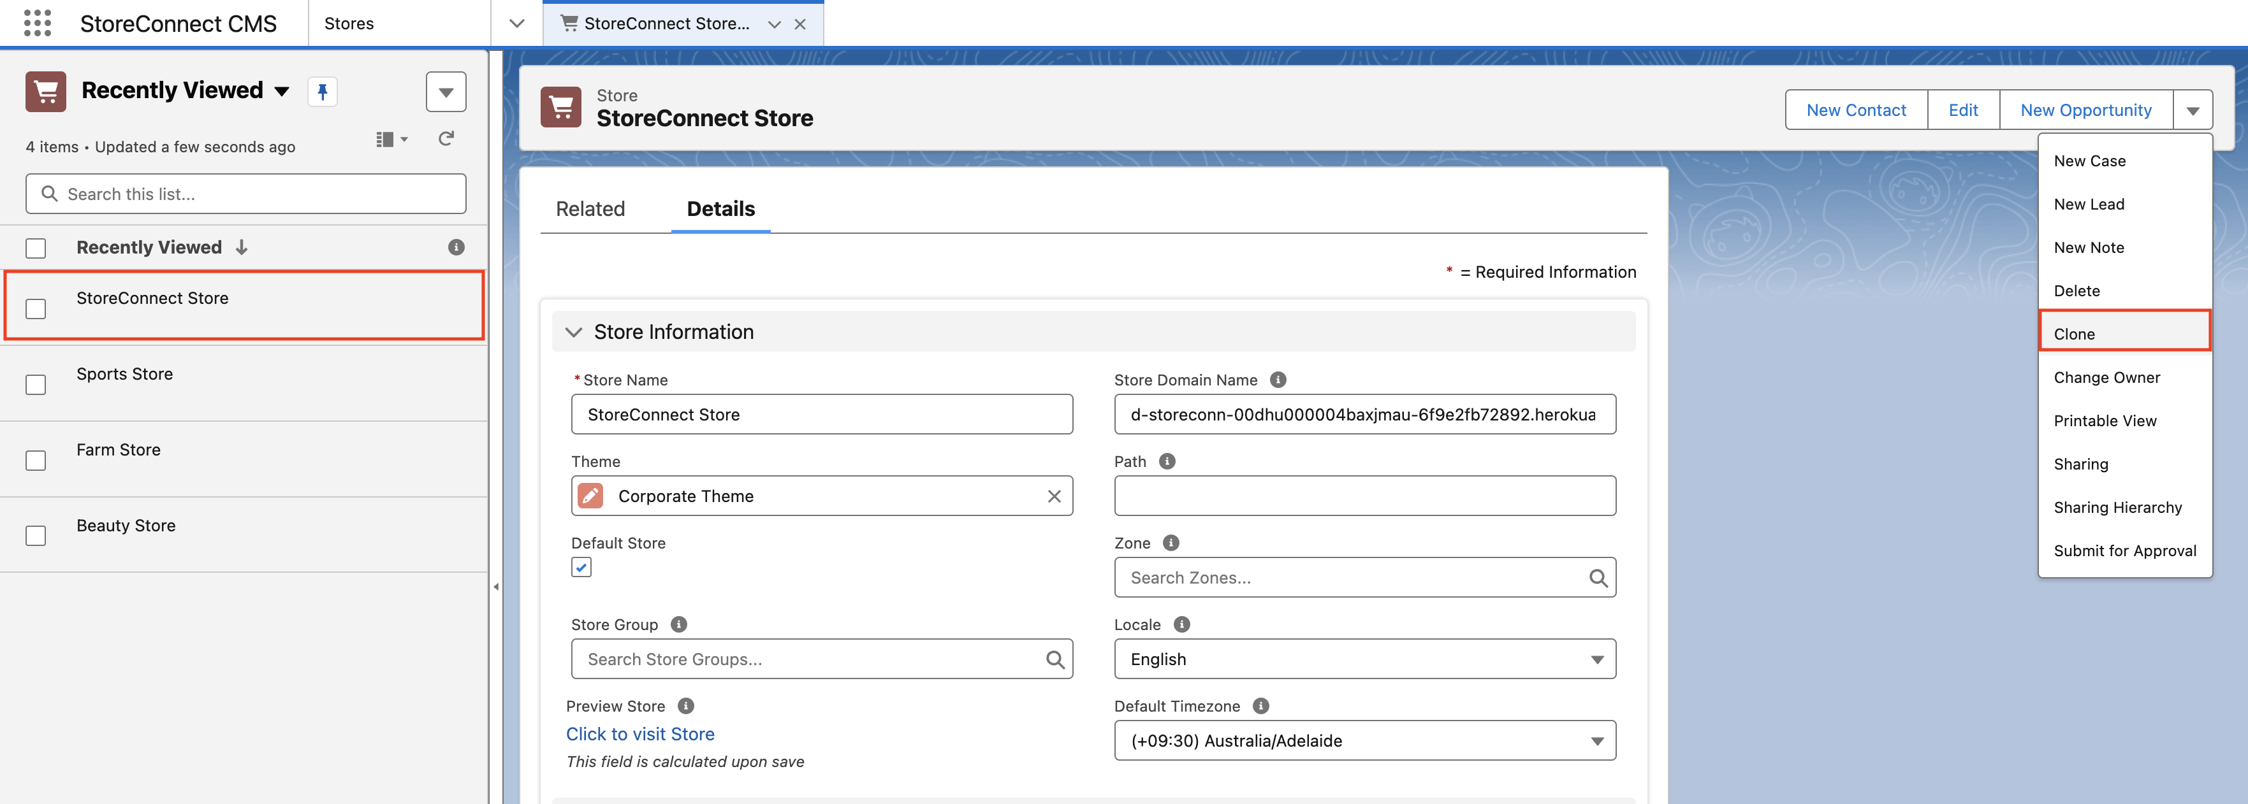Clear the Corporate Theme selection
The image size is (2248, 804).
(1054, 496)
